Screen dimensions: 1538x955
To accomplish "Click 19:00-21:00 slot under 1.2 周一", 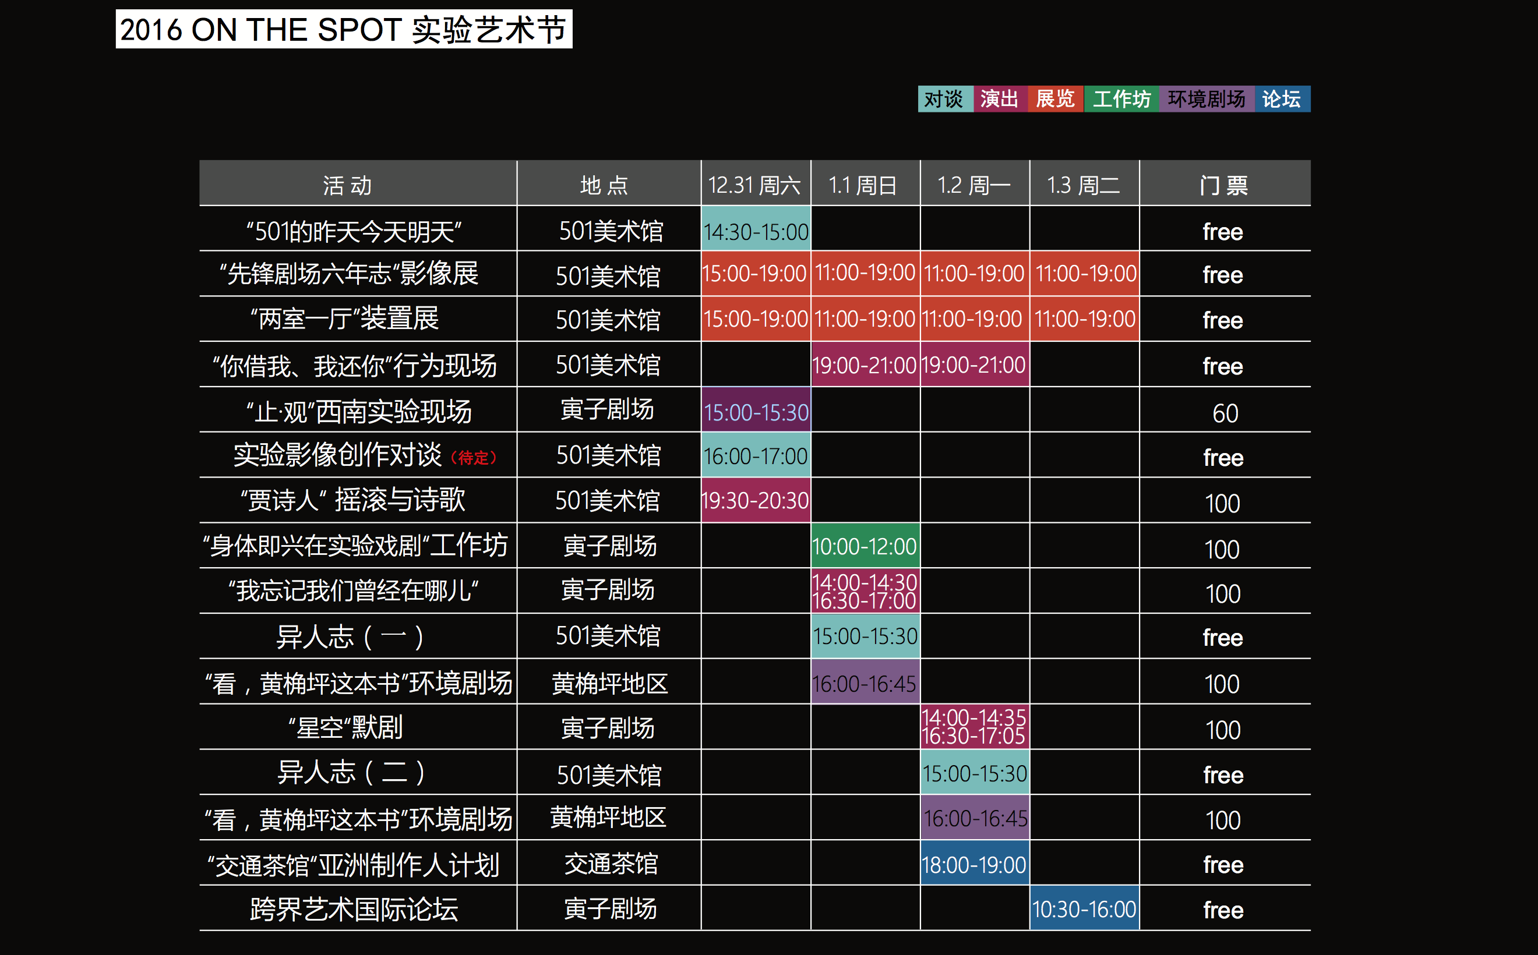I will (975, 365).
